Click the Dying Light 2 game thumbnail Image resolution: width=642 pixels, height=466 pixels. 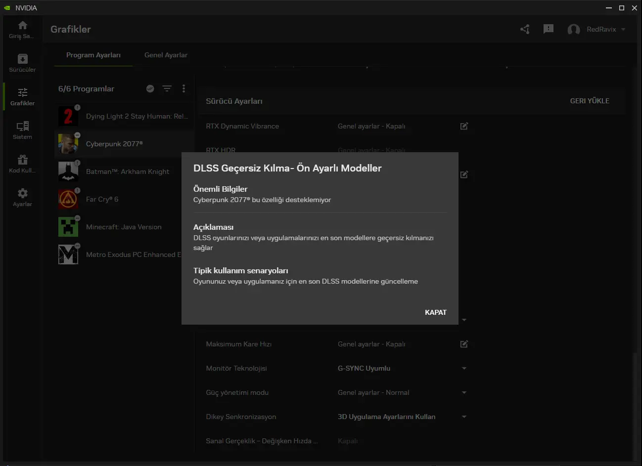pos(68,116)
